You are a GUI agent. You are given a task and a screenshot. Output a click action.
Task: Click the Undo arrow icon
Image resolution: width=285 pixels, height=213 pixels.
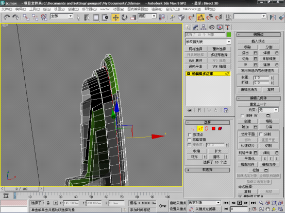pyautogui.click(x=7, y=17)
